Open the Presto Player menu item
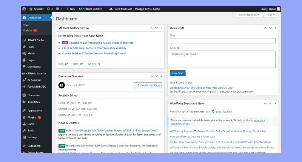The image size is (302, 162). [35, 152]
